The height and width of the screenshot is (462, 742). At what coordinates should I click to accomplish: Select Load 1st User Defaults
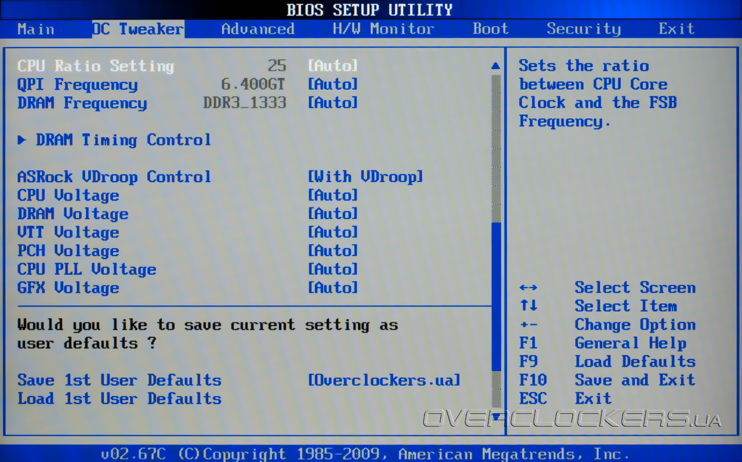coord(119,399)
